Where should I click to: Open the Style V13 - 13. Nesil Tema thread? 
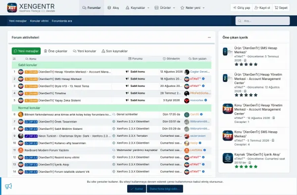pyautogui.click(x=64, y=86)
